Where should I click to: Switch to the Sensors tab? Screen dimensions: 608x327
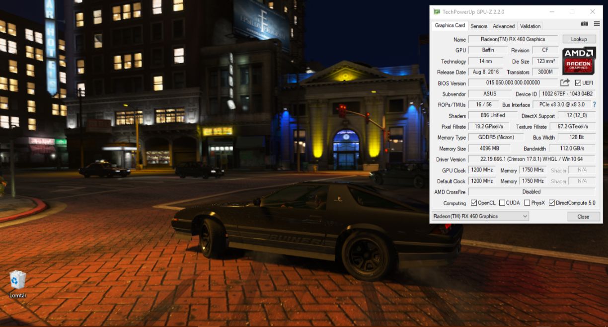coord(479,26)
